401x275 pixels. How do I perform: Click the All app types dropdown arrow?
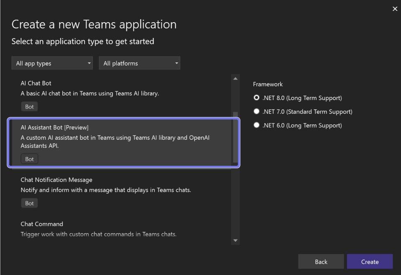point(89,64)
